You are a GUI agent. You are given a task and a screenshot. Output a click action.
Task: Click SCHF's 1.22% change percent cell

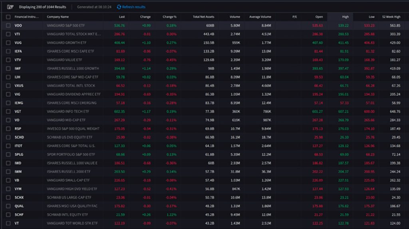171,215
